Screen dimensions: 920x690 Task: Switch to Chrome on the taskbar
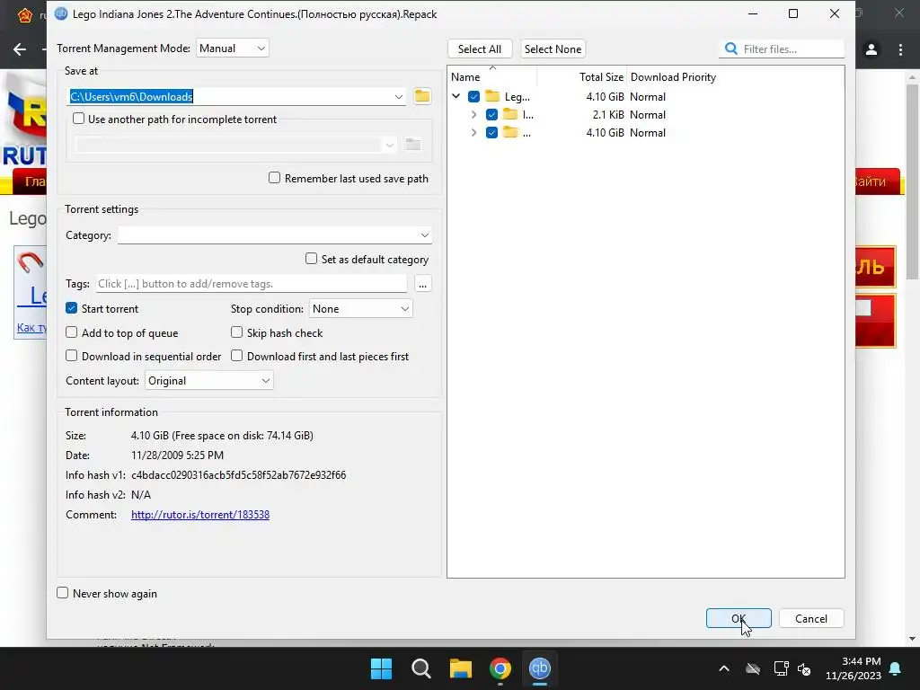tap(500, 668)
